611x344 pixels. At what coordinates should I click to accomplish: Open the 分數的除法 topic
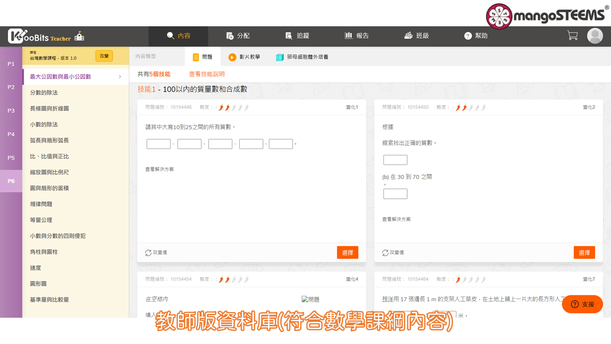pyautogui.click(x=44, y=93)
